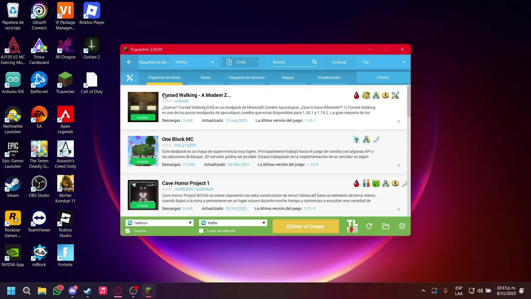Click the 1.16.4 game version text
This screenshot has height=299, width=531.
312,165
